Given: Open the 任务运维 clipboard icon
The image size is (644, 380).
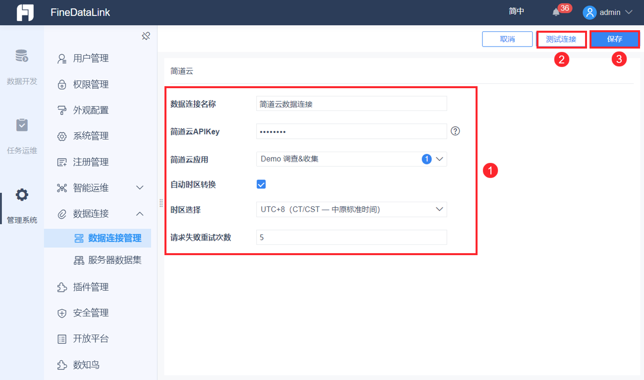Looking at the screenshot, I should (22, 125).
